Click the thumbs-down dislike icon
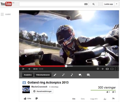Viewport: 120px width, 102px height. pyautogui.click(x=37, y=99)
